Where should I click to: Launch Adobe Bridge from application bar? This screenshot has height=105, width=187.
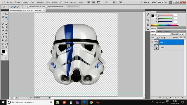tap(89, 2)
